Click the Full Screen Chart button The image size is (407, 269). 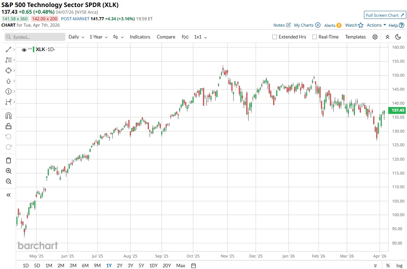(385, 15)
